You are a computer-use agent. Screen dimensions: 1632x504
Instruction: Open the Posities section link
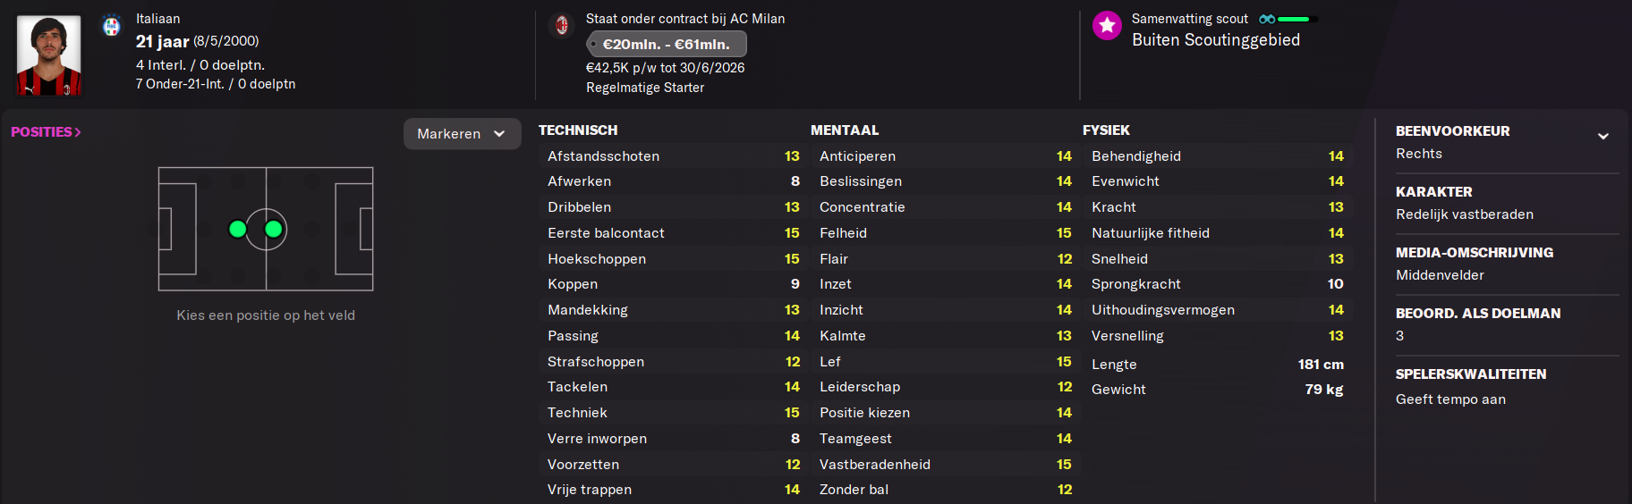(x=46, y=131)
